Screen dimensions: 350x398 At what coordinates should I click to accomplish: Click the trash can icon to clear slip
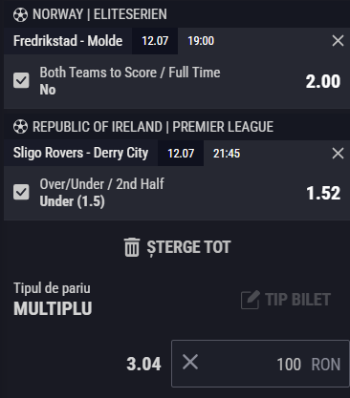(x=132, y=247)
